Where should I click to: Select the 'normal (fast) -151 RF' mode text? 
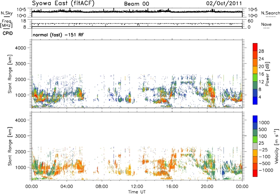[58, 35]
